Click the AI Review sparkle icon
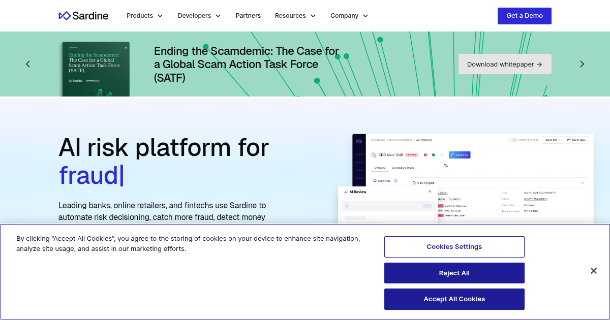Viewport: 610px width, 320px height. (x=346, y=192)
